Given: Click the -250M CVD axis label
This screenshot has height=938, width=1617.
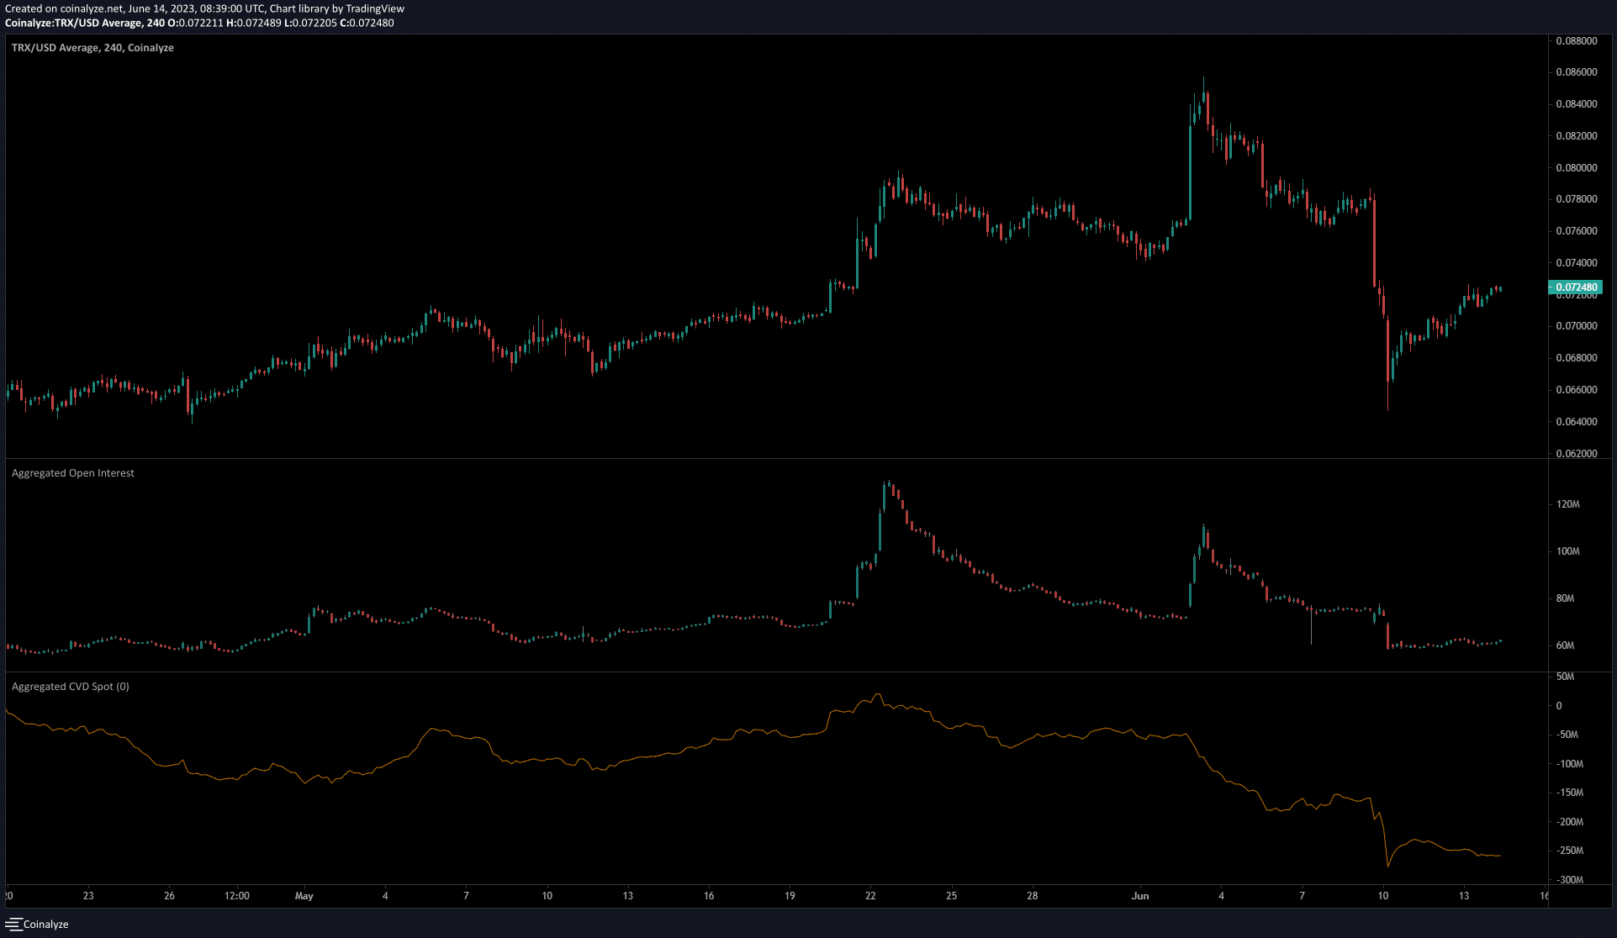Looking at the screenshot, I should click(x=1569, y=851).
